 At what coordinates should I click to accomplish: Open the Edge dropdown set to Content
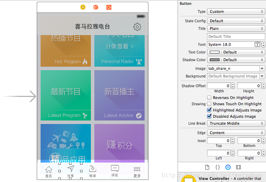pyautogui.click(x=236, y=133)
